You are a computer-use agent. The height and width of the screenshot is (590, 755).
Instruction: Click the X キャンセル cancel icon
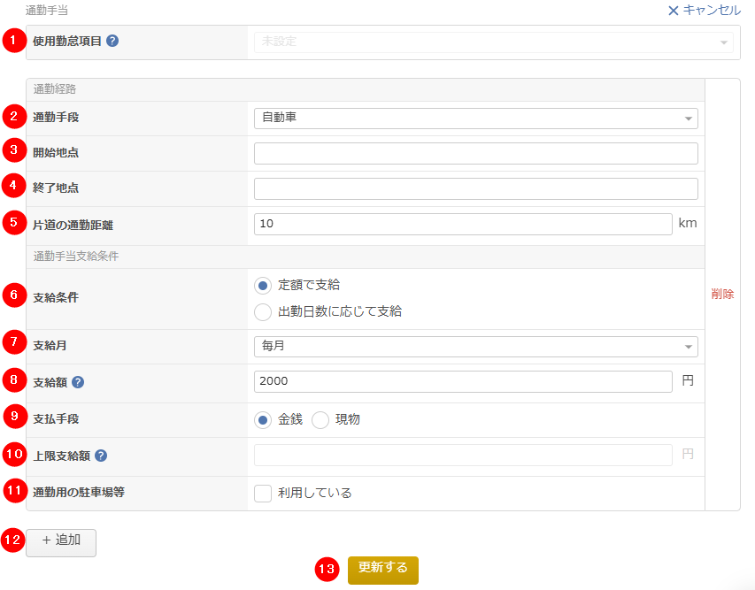tap(674, 11)
